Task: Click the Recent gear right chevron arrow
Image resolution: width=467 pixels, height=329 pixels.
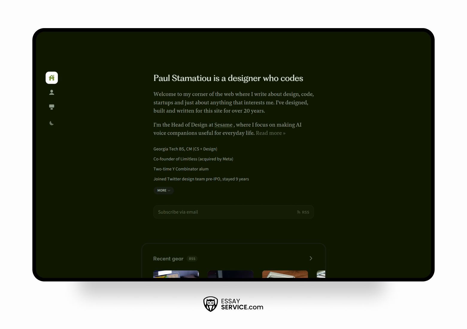Action: (x=311, y=258)
